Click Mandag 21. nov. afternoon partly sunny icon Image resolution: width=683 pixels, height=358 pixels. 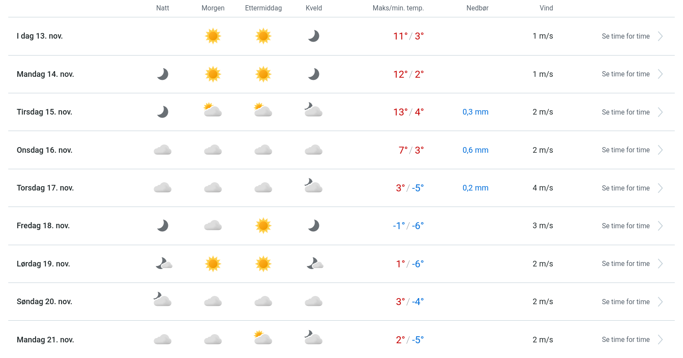coord(263,338)
